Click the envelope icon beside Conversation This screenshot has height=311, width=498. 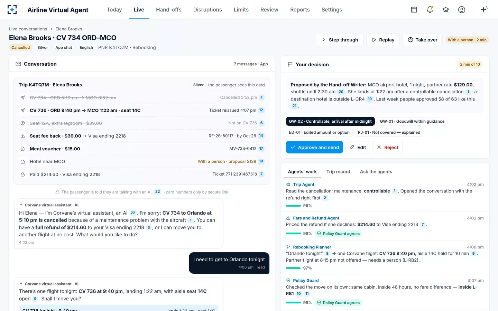pos(18,64)
